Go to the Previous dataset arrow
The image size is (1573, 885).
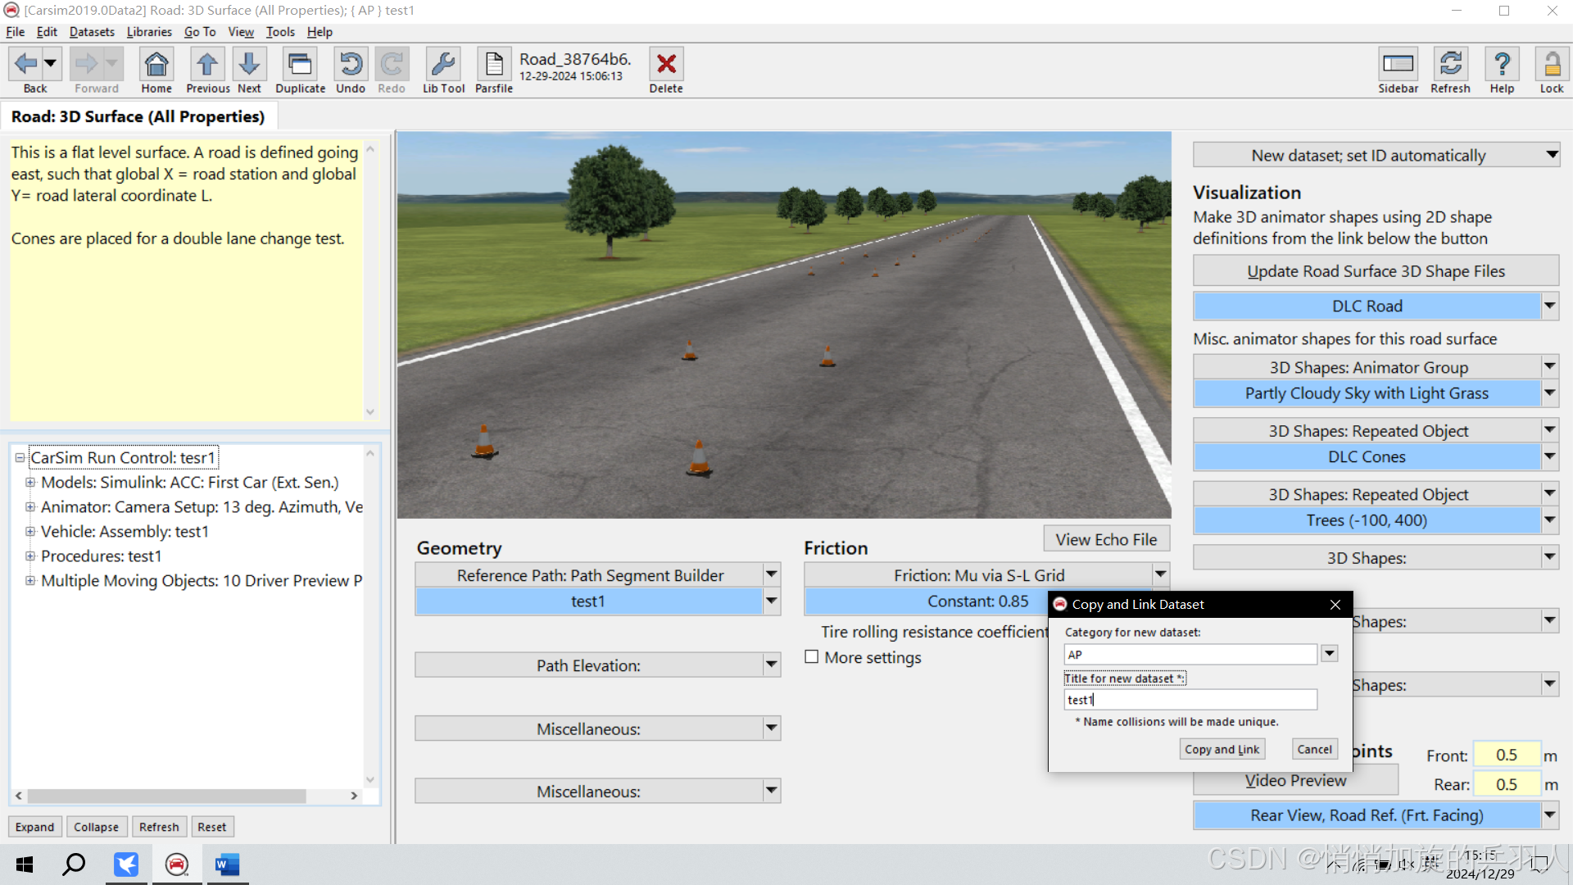[207, 65]
